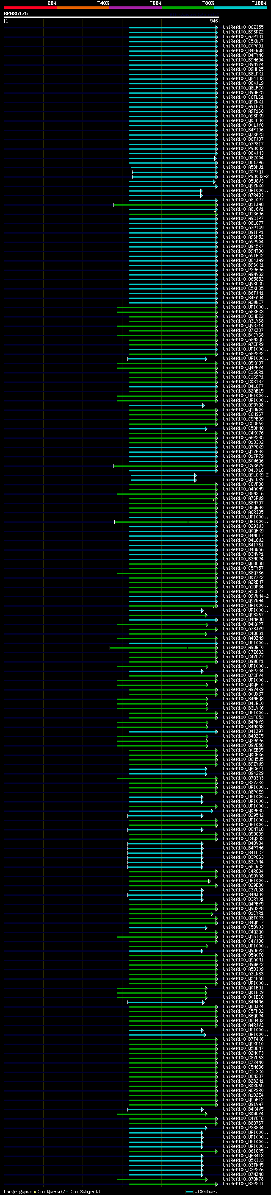Click the red 20% identity color segment
This screenshot has width=271, height=1195.
30,8
